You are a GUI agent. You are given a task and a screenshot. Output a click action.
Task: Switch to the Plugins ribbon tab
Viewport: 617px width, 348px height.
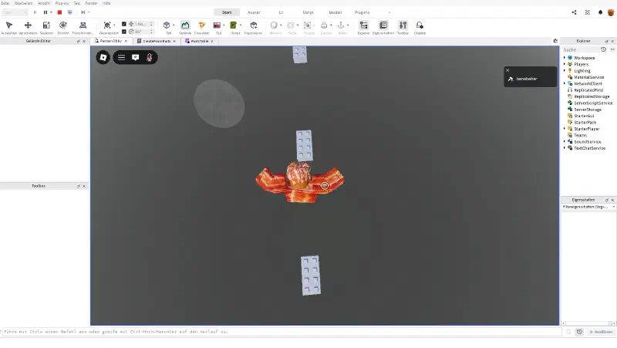(x=362, y=12)
